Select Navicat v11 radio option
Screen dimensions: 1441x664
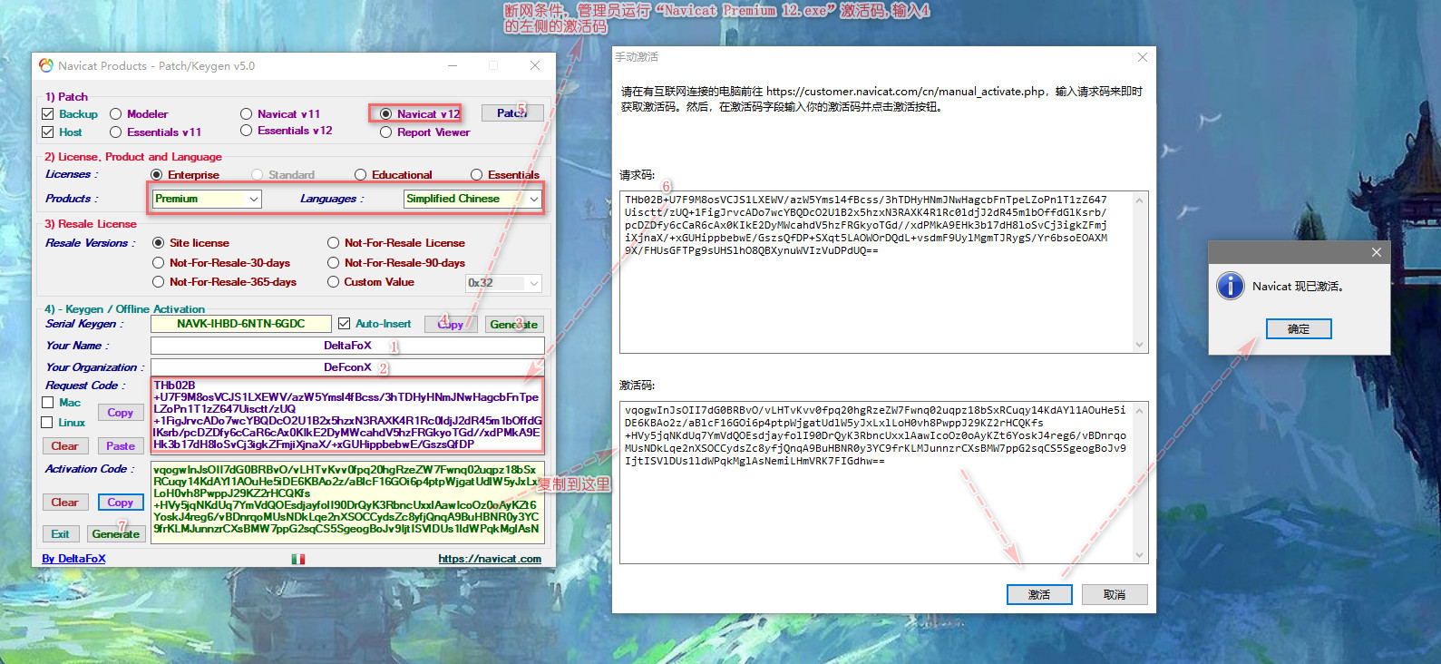pyautogui.click(x=246, y=113)
